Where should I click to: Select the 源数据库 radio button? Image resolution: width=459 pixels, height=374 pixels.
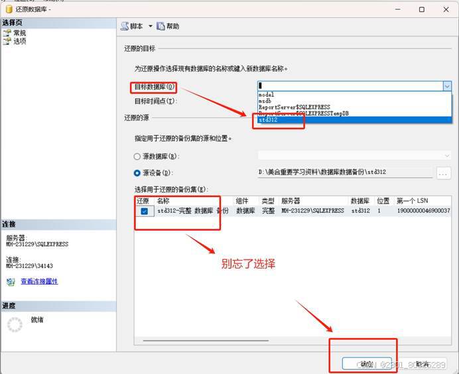point(137,156)
